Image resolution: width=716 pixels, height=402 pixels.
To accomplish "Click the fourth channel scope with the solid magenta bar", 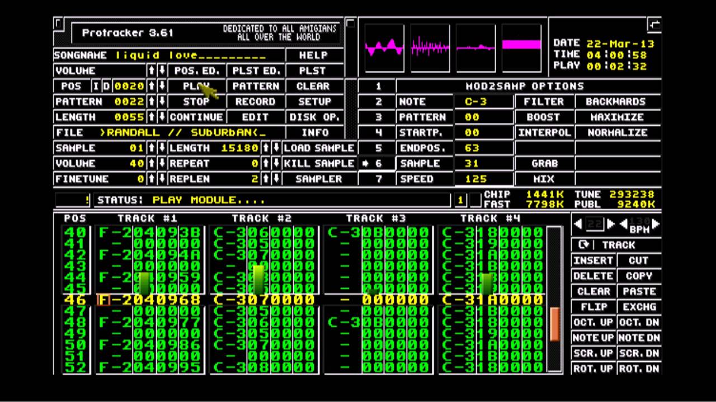I will (521, 48).
